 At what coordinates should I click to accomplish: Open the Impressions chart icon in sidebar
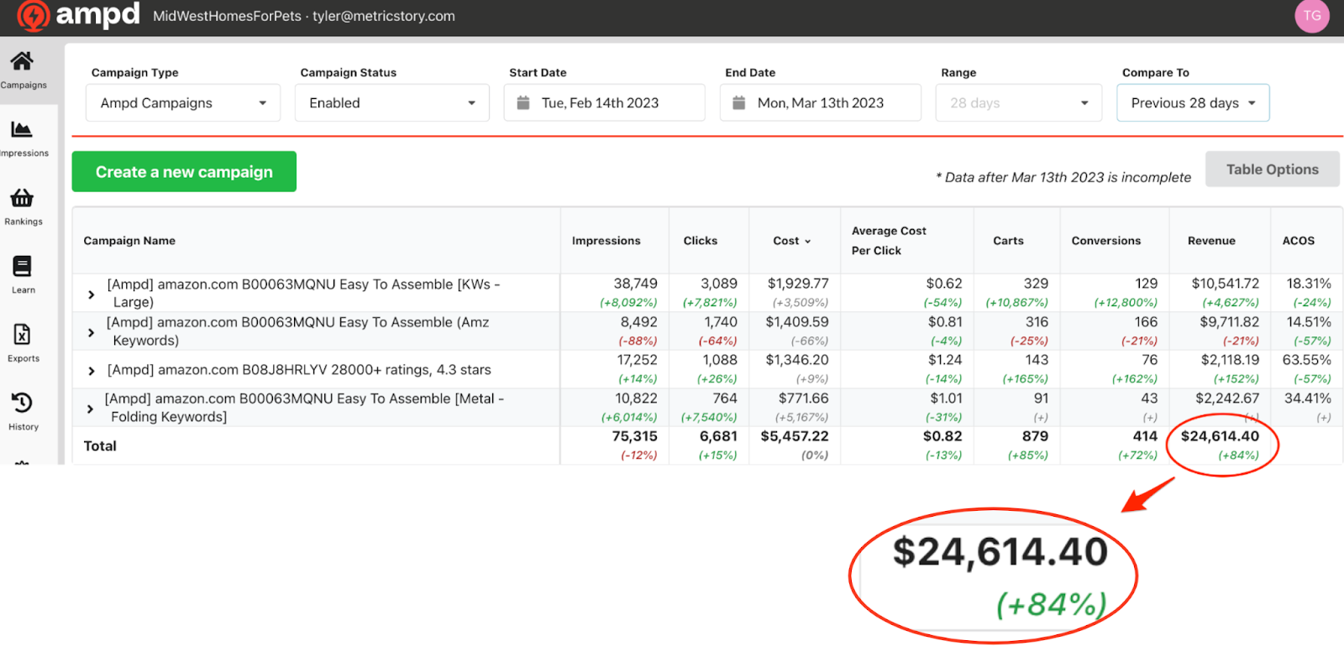pos(22,129)
